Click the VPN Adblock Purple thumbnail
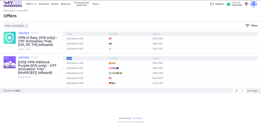Image resolution: width=261 pixels, height=124 pixels. [x=10, y=62]
